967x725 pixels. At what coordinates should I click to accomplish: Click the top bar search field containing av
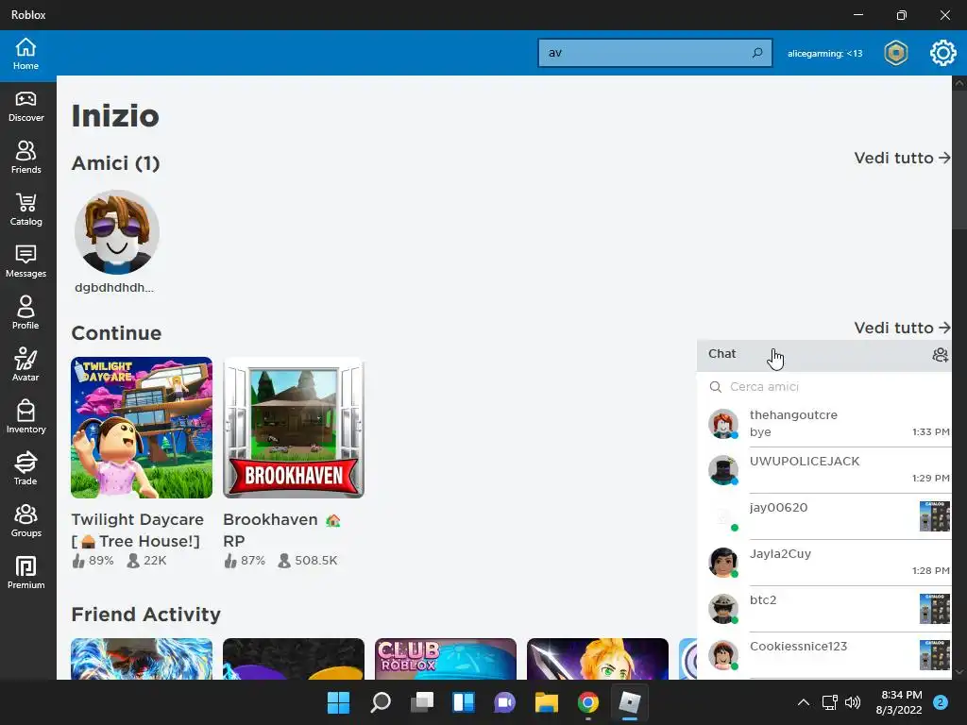(x=655, y=53)
